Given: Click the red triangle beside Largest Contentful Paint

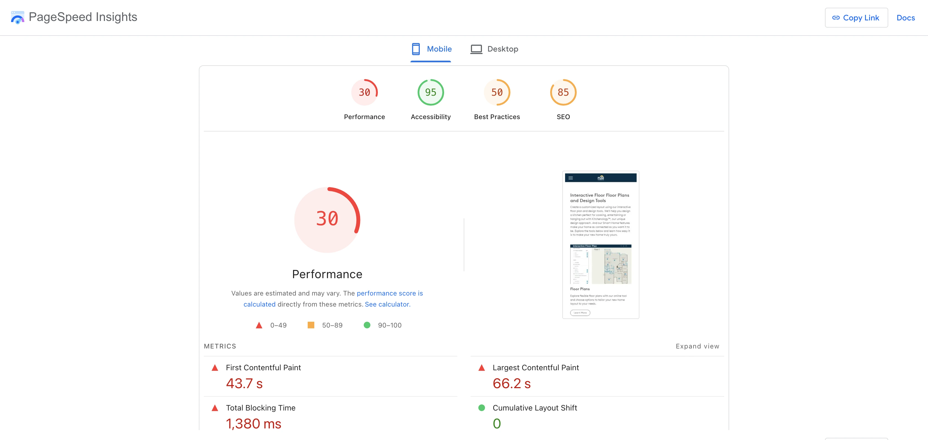Looking at the screenshot, I should tap(481, 368).
